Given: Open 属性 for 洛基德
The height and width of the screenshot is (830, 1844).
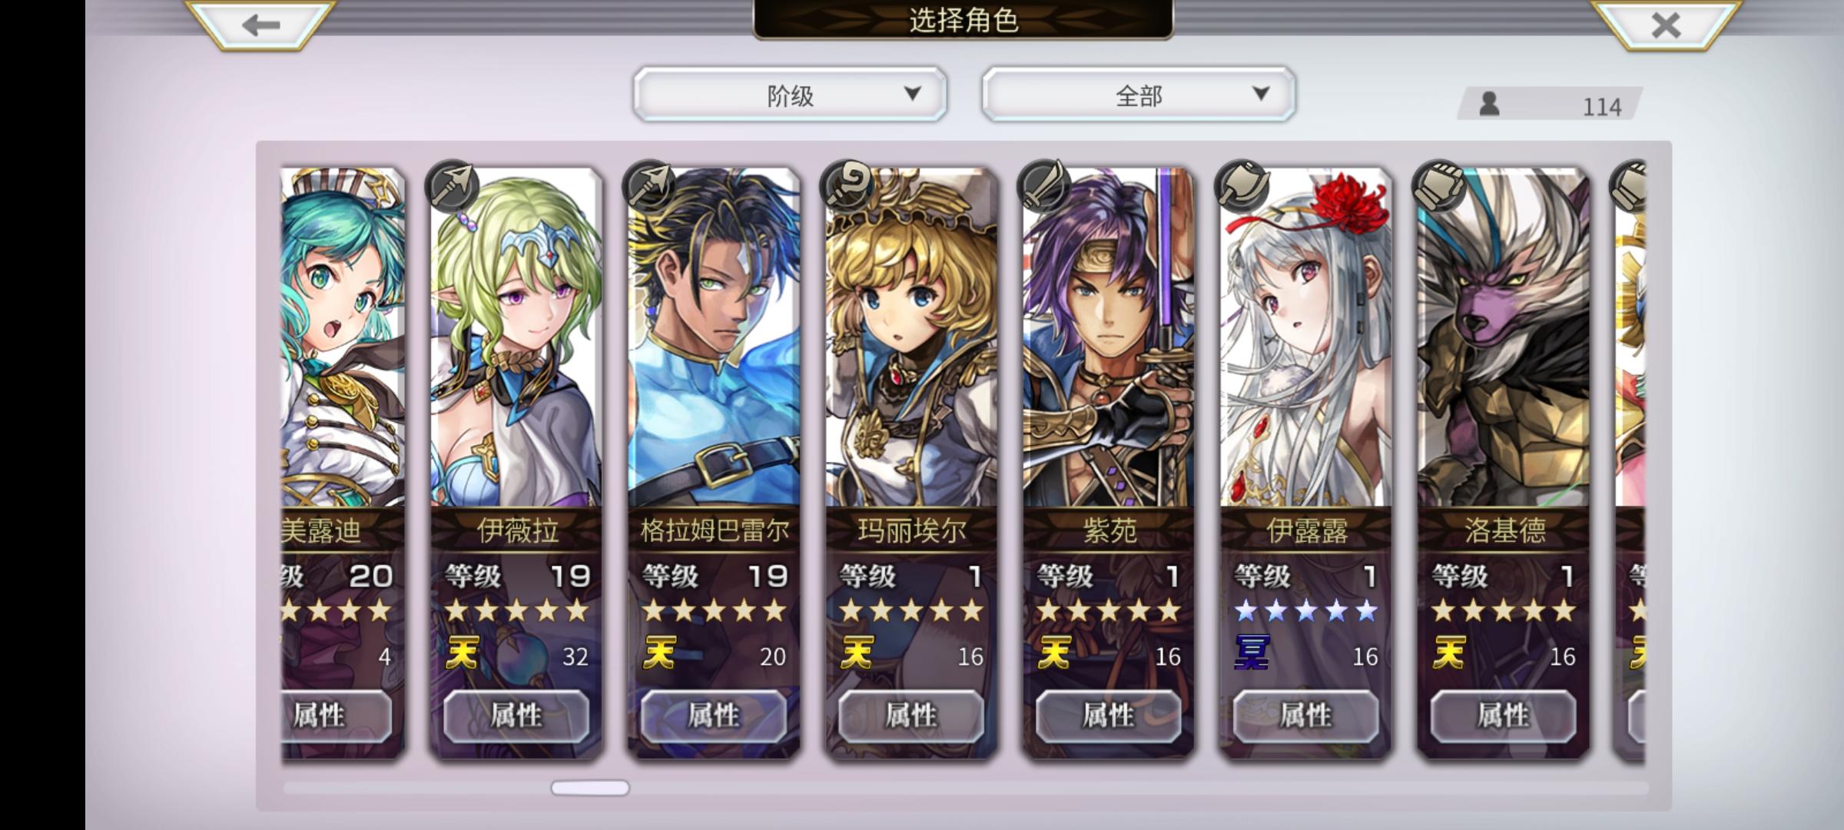Looking at the screenshot, I should [x=1504, y=715].
